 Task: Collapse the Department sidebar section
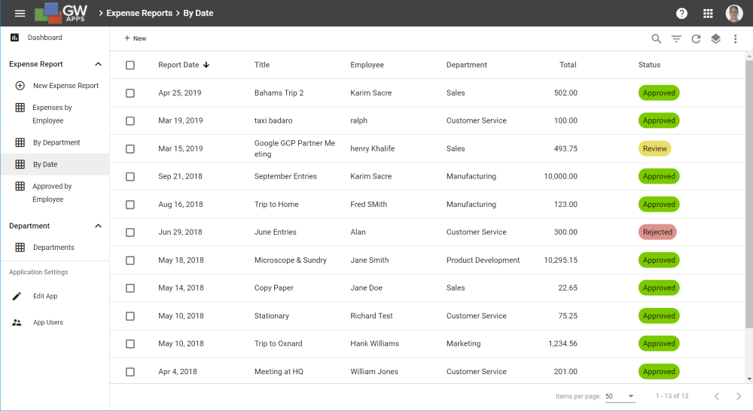(98, 226)
